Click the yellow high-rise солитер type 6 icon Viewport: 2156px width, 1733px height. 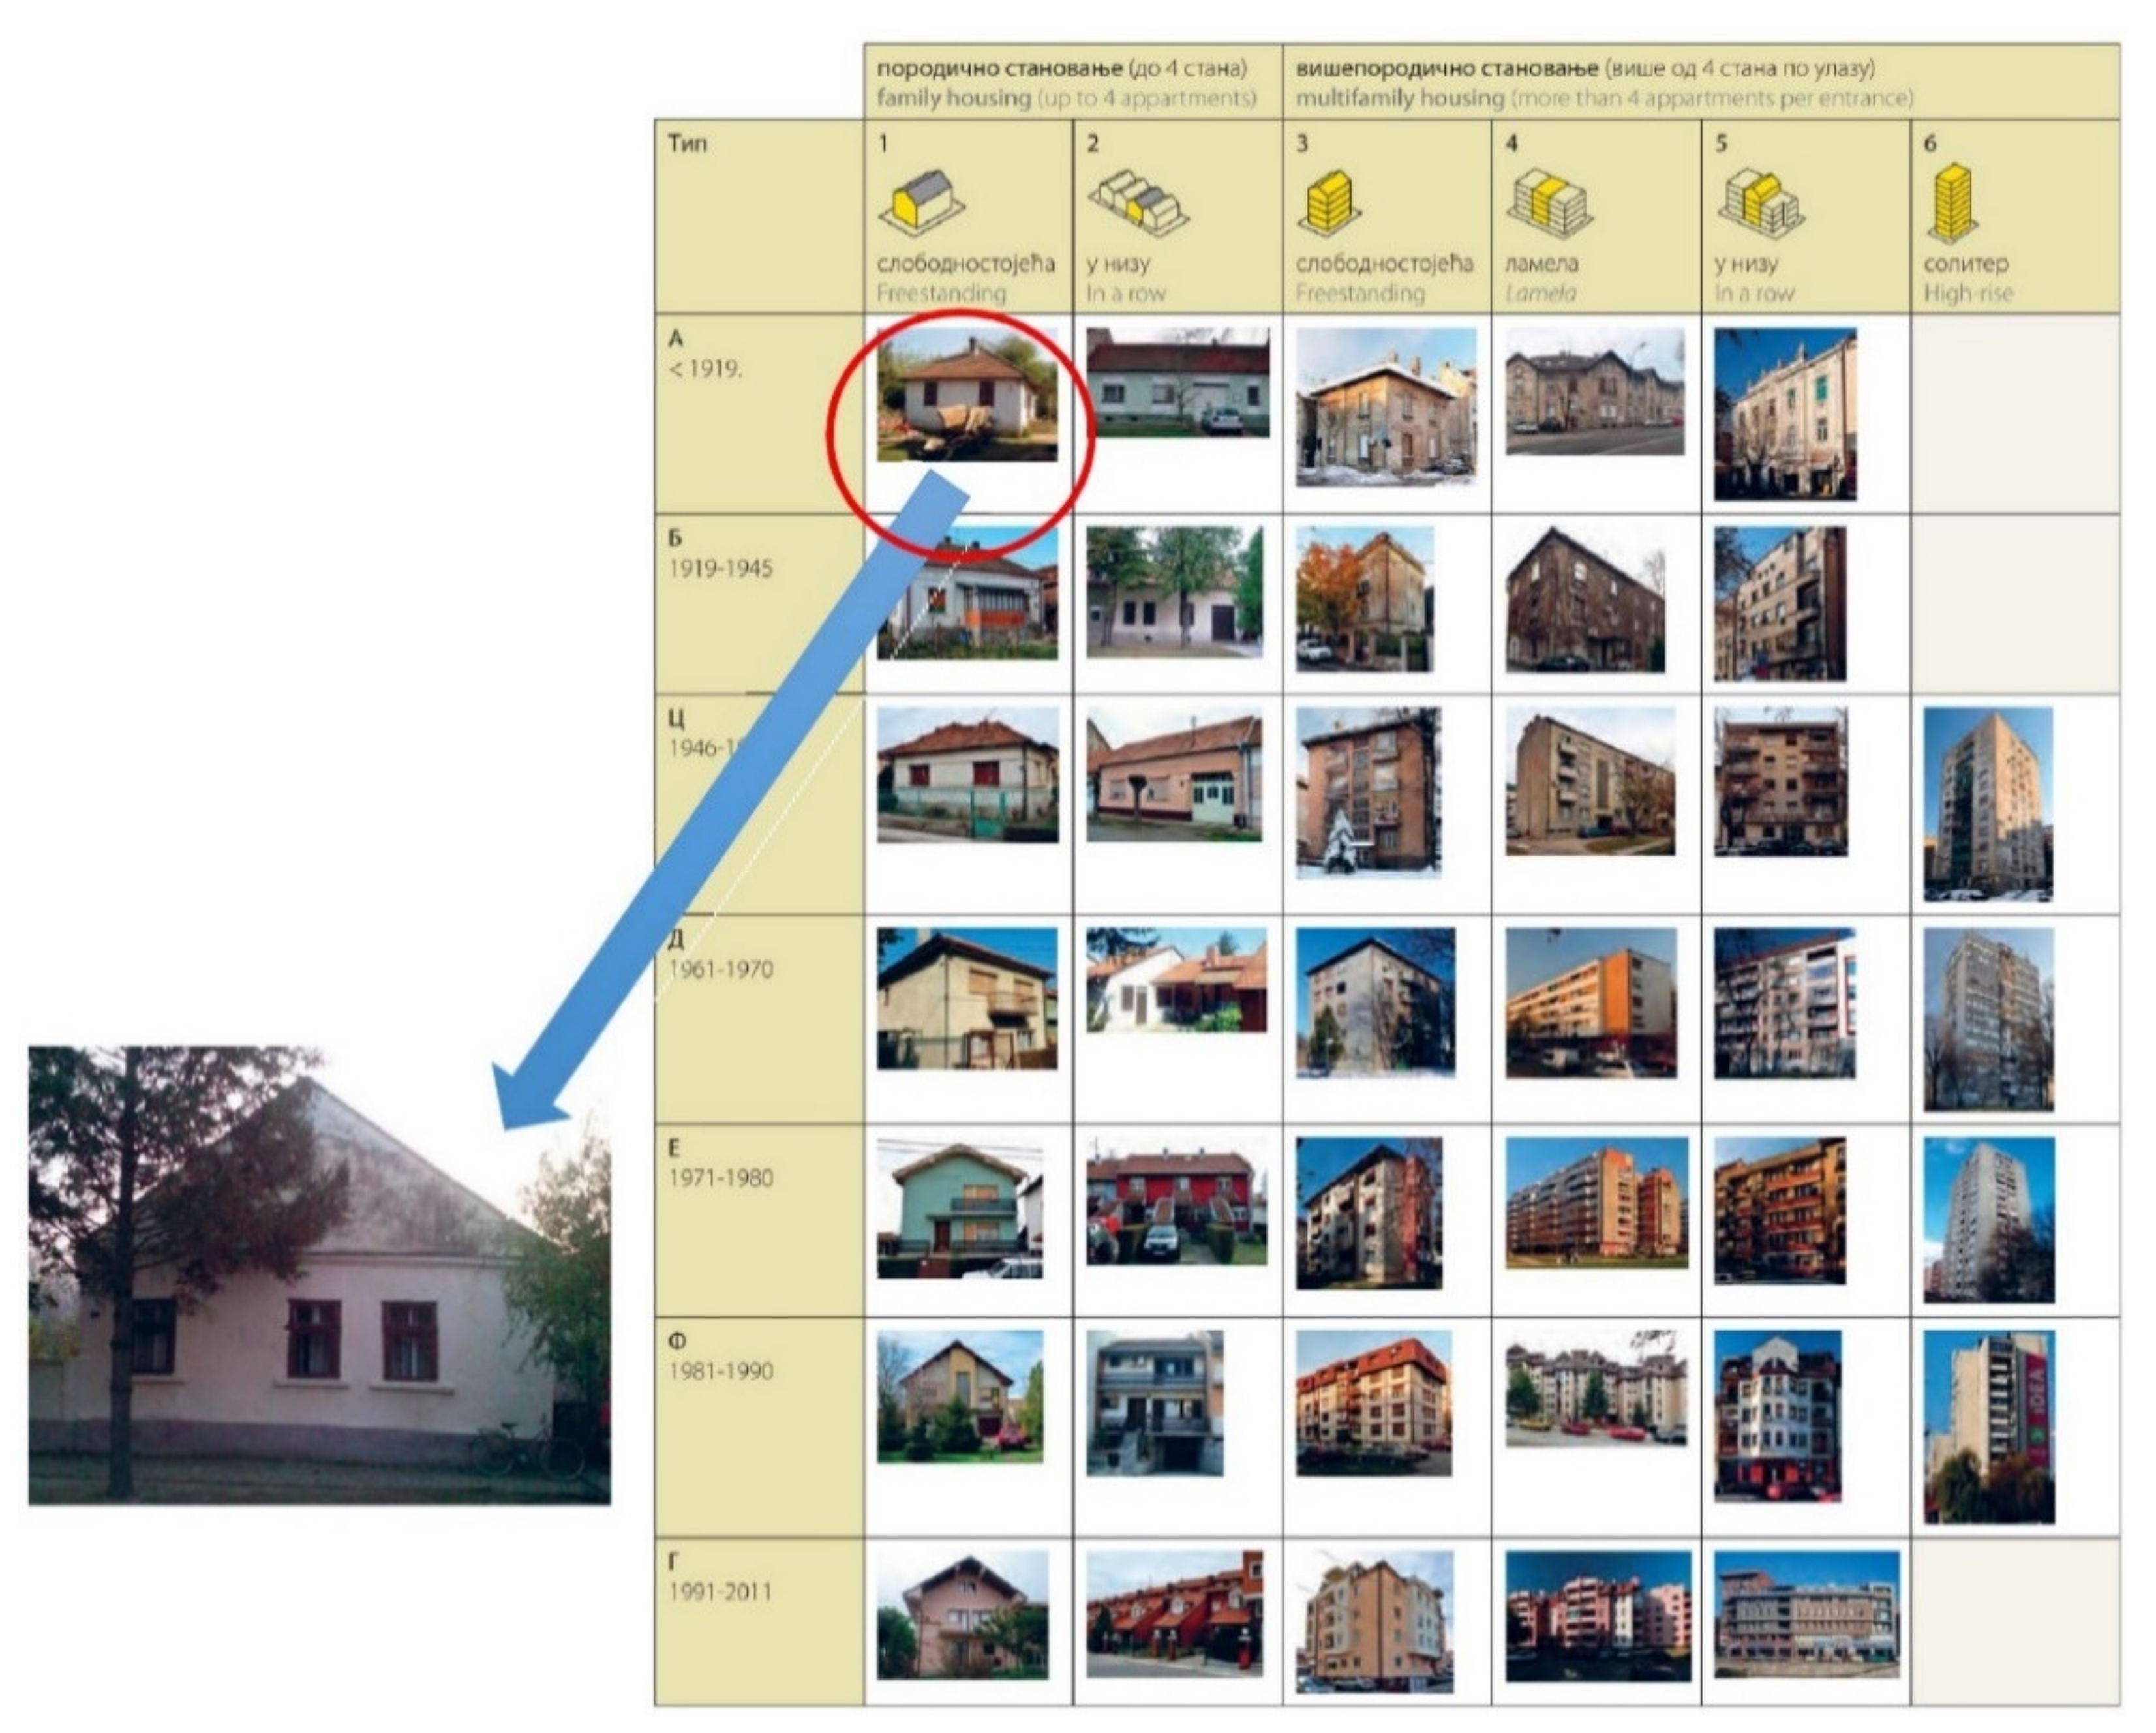point(1952,203)
